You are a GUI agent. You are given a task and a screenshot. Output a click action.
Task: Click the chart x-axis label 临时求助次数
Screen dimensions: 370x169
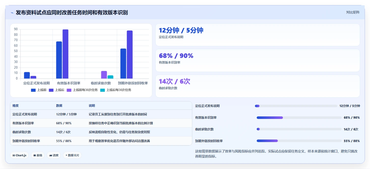[101, 83]
